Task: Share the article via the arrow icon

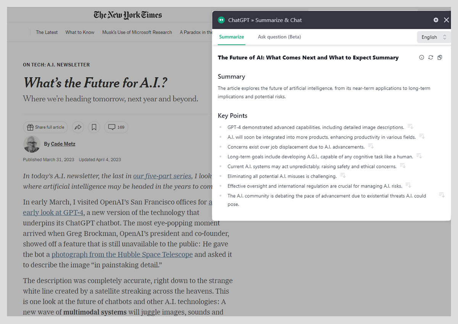Action: pos(78,127)
